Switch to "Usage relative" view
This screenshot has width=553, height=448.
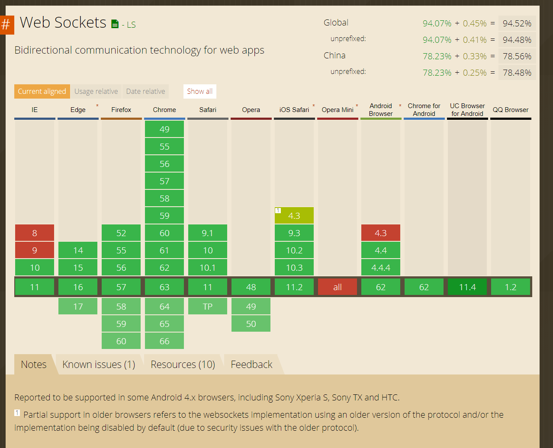point(96,91)
